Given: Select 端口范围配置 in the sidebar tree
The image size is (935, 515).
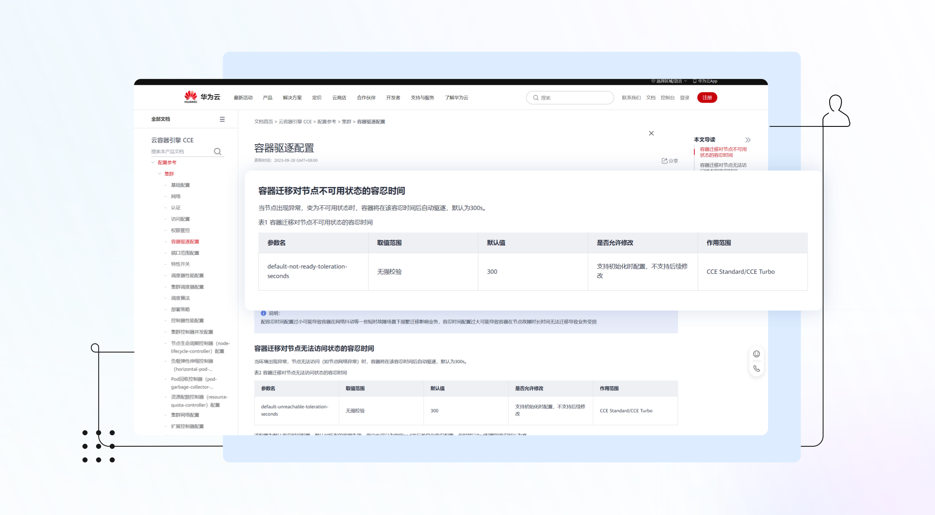Looking at the screenshot, I should (185, 253).
